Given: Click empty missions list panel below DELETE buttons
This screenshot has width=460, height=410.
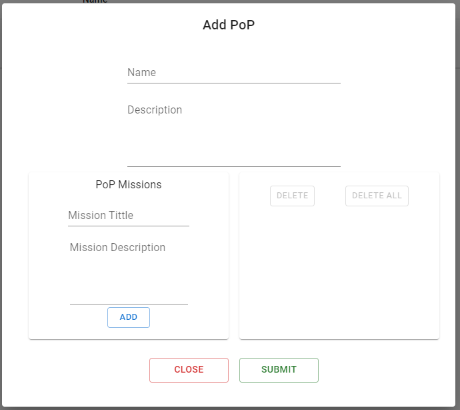Looking at the screenshot, I should [339, 272].
